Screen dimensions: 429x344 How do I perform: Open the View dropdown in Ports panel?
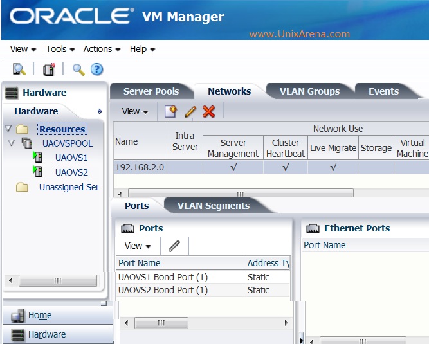click(138, 246)
